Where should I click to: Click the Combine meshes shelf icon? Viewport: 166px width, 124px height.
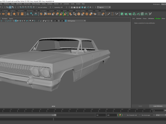(45, 14)
